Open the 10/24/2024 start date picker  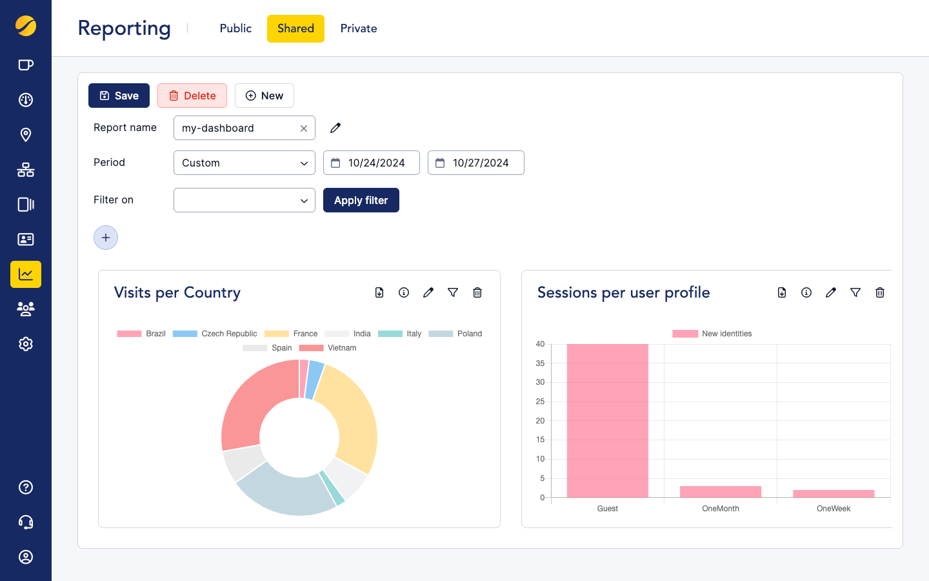371,163
